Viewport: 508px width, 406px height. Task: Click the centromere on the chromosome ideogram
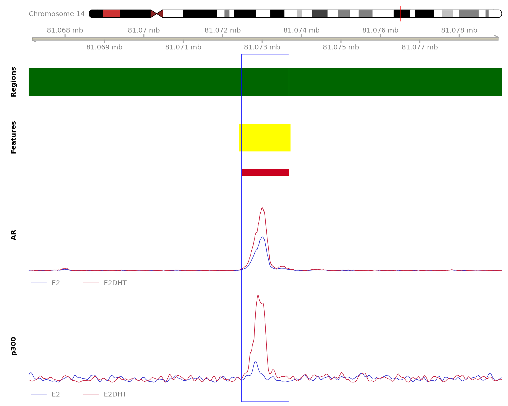tap(157, 13)
